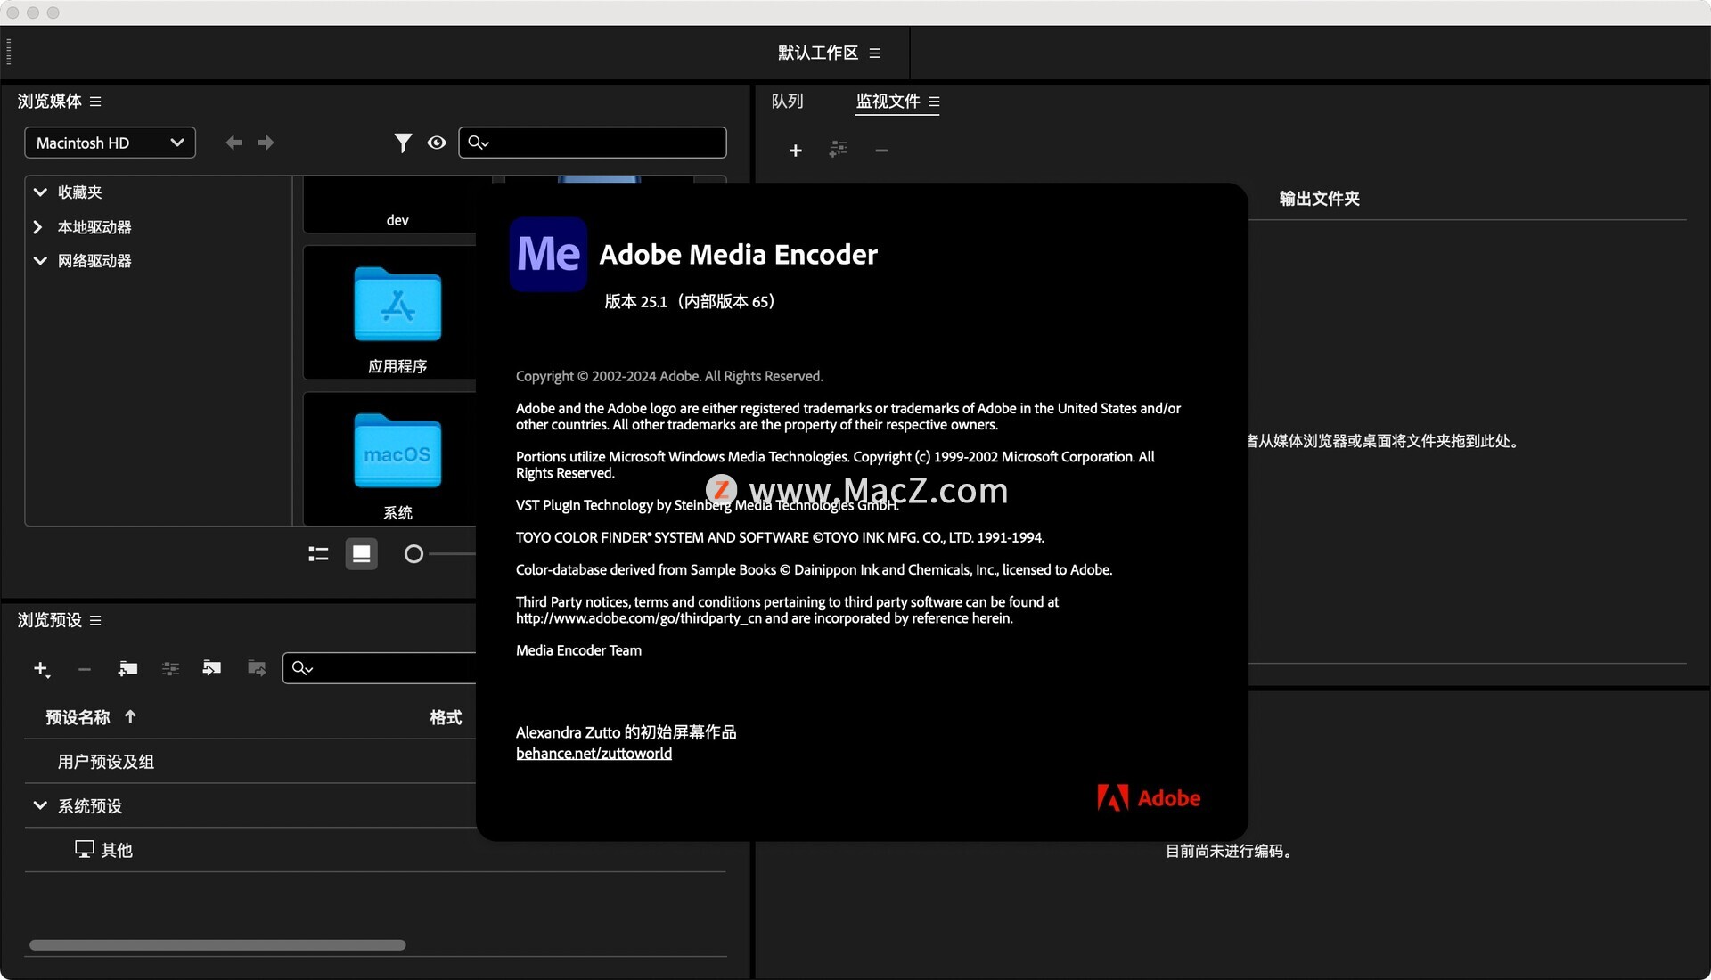Toggle the preset name sort arrow

130,716
